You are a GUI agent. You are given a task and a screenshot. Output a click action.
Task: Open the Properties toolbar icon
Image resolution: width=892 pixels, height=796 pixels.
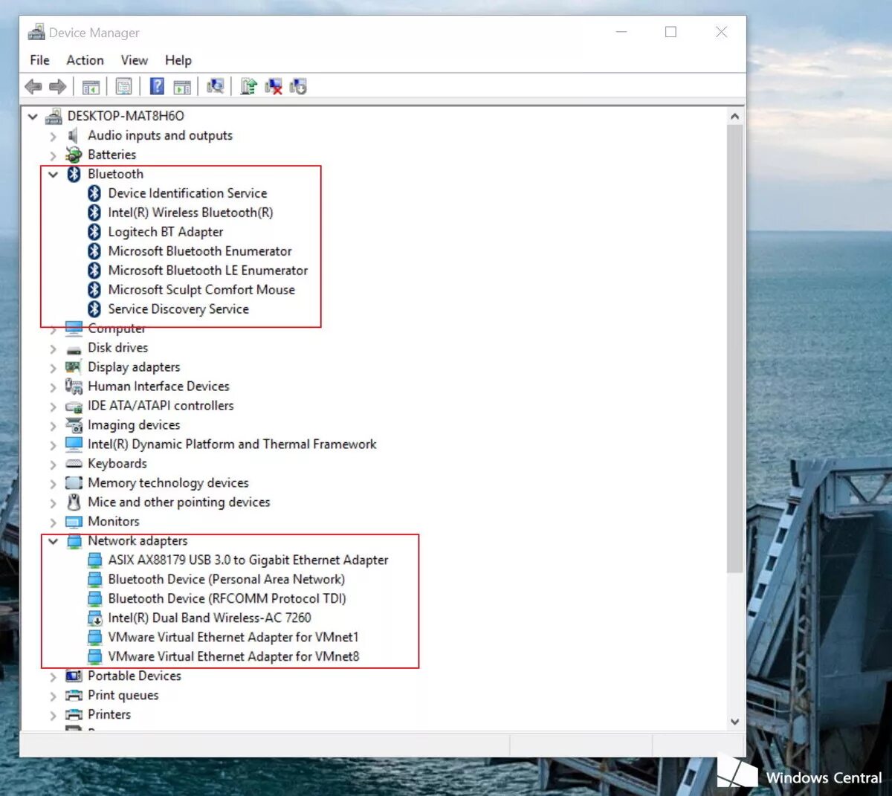123,87
